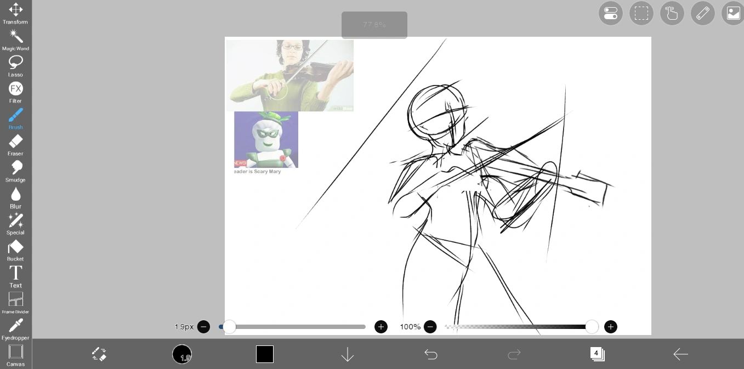Enable the touch gesture mode
The image size is (744, 369).
[x=672, y=13]
